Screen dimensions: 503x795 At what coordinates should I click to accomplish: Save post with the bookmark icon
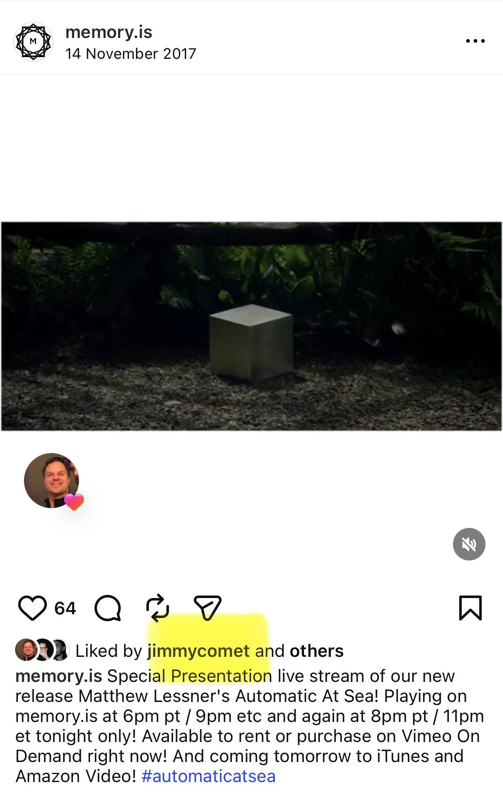tap(470, 608)
